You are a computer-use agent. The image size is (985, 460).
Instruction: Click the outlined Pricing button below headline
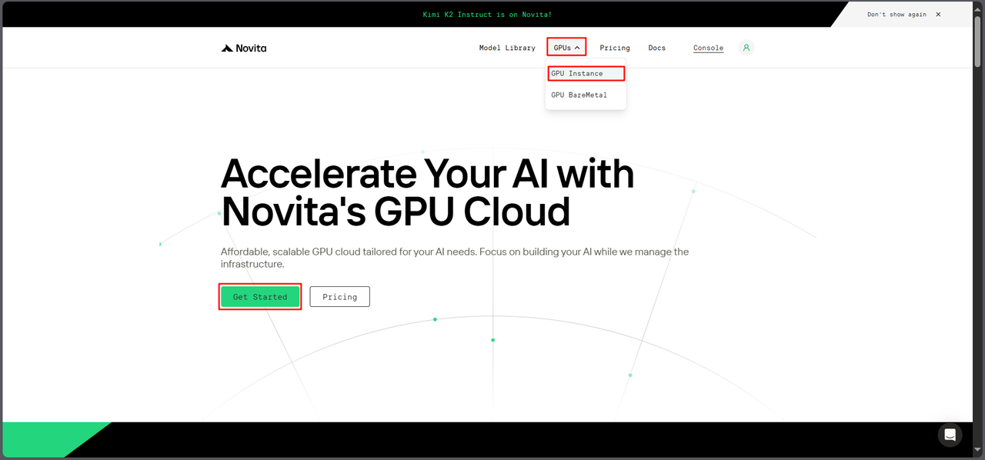tap(339, 297)
